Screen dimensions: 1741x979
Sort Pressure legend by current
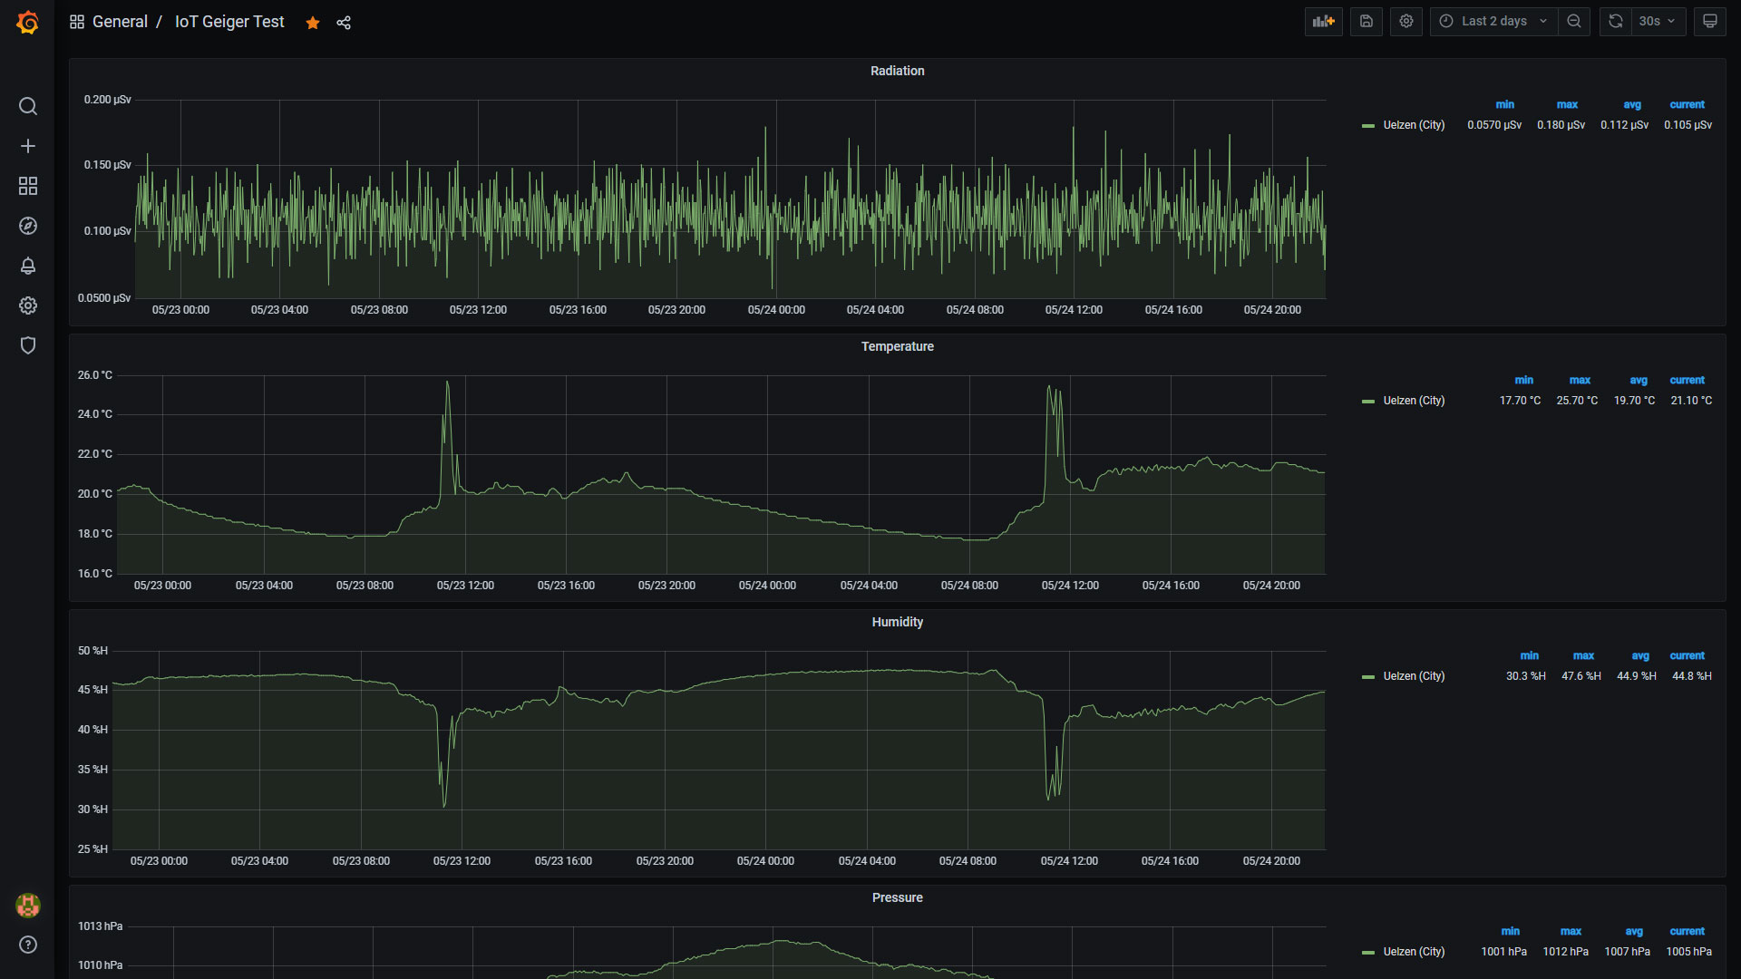pos(1688,932)
